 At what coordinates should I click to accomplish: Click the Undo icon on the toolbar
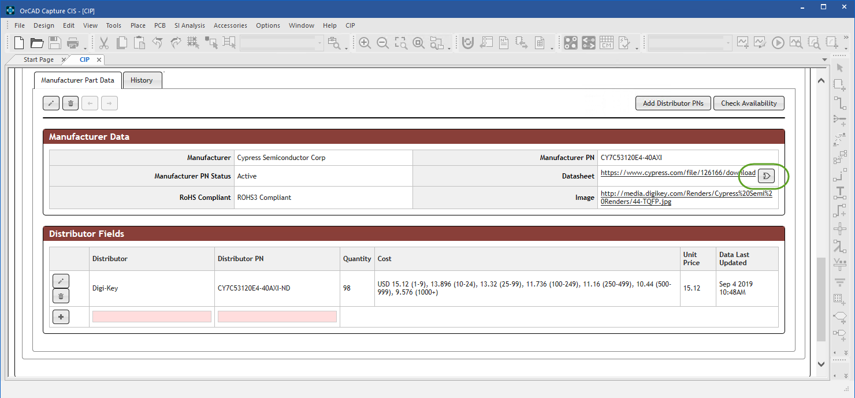tap(157, 43)
